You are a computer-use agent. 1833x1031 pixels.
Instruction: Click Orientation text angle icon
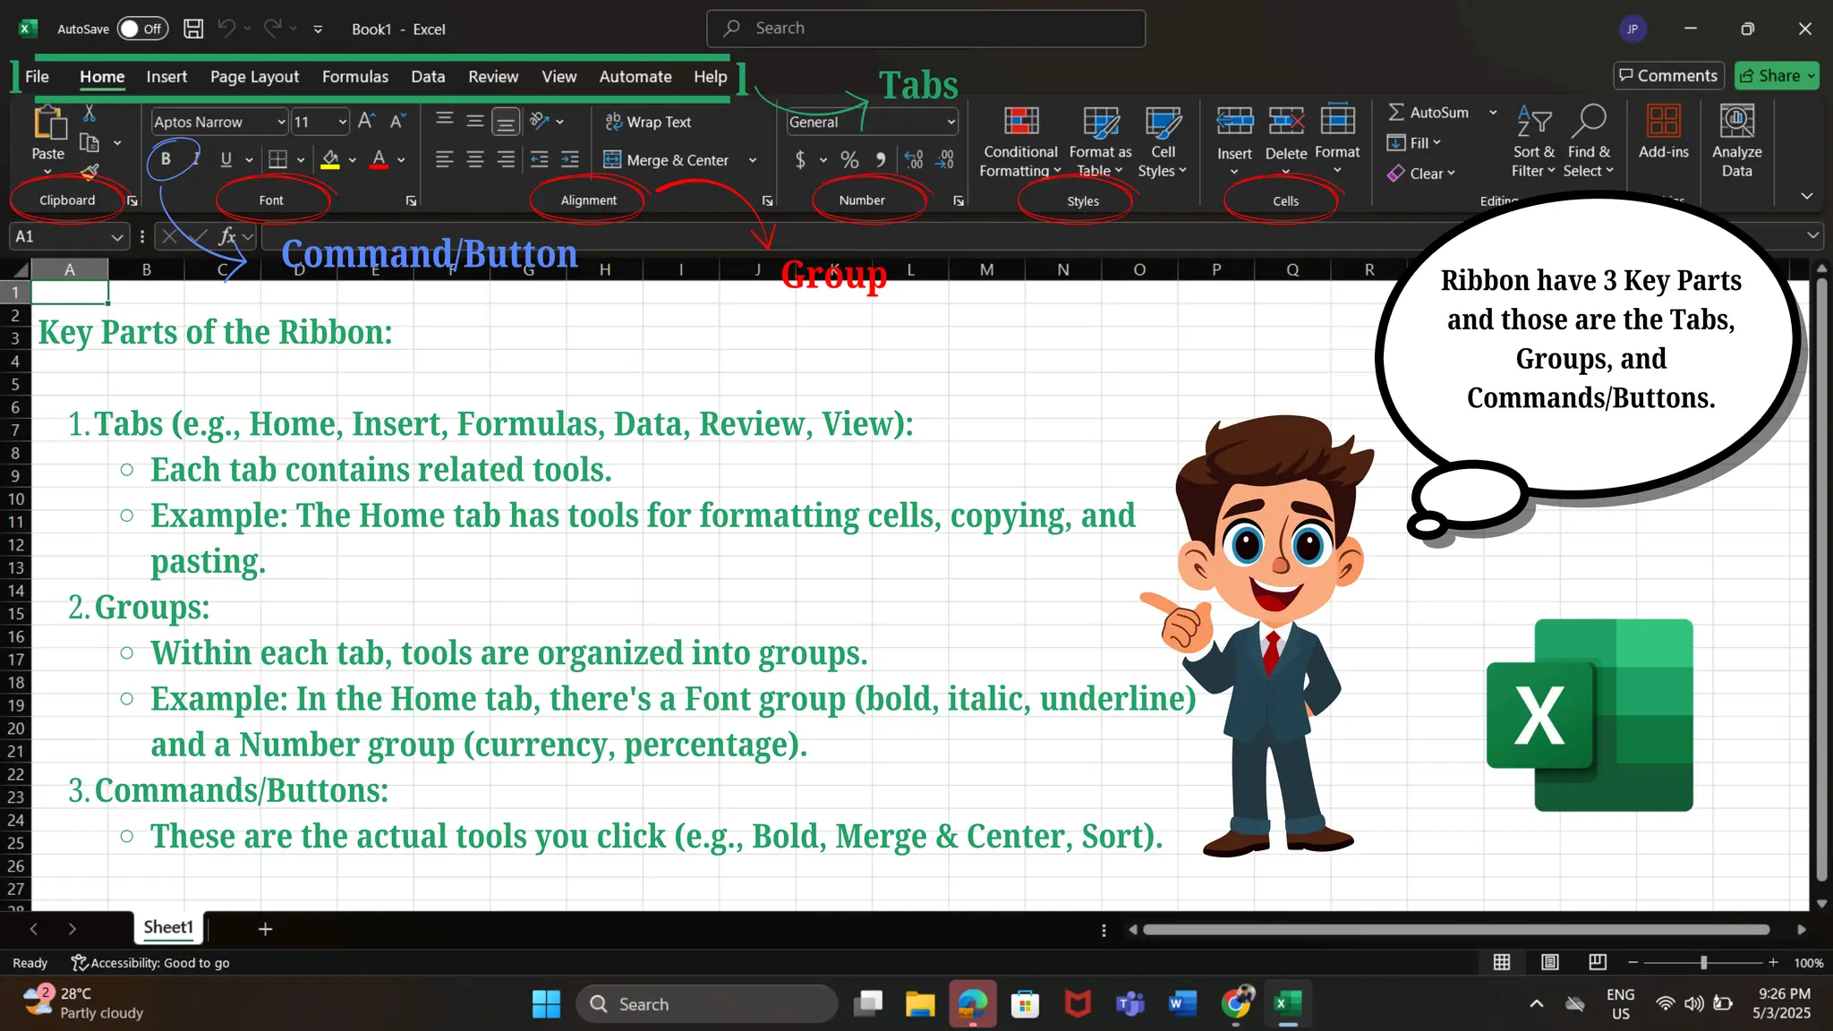[x=539, y=121]
